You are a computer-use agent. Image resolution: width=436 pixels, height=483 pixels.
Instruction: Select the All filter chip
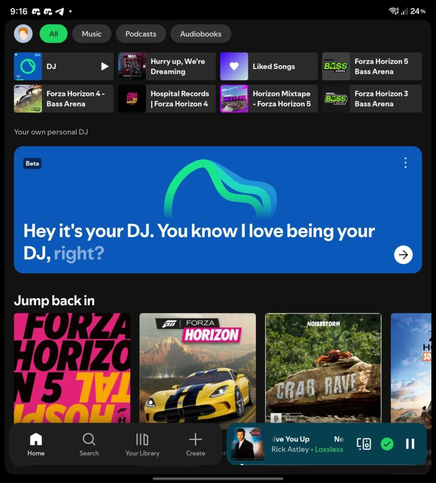pos(53,33)
